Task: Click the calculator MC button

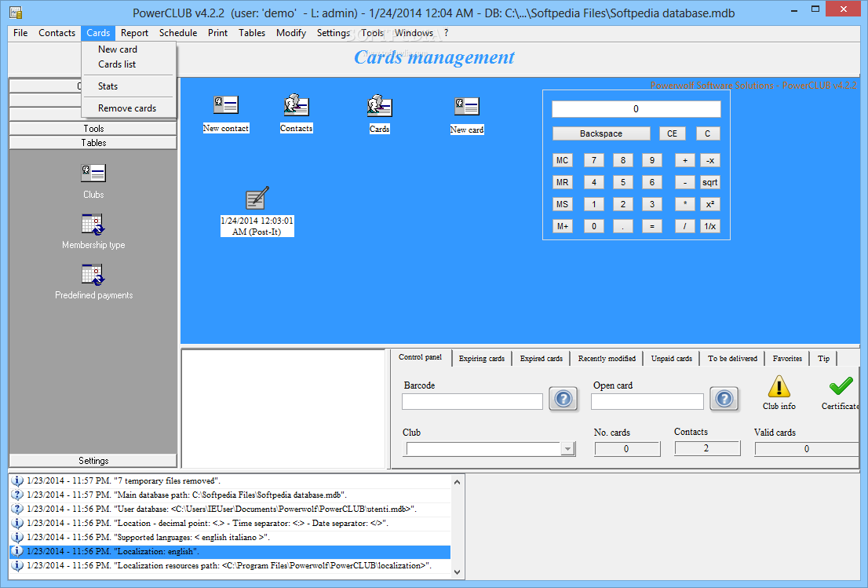Action: (x=563, y=160)
